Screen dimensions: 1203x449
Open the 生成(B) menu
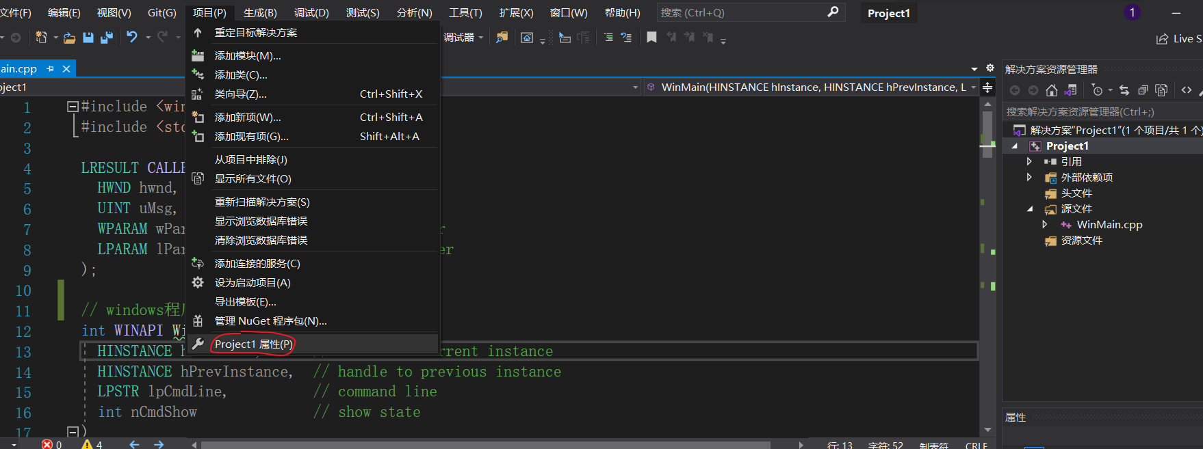(x=260, y=13)
